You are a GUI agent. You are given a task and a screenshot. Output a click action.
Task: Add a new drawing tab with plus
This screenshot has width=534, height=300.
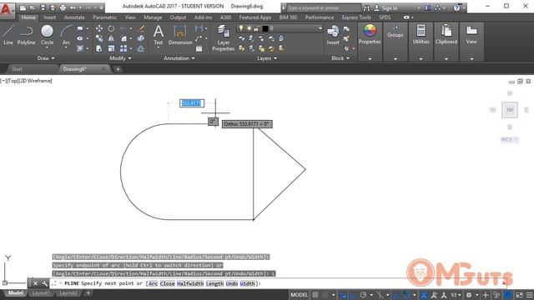(x=118, y=69)
